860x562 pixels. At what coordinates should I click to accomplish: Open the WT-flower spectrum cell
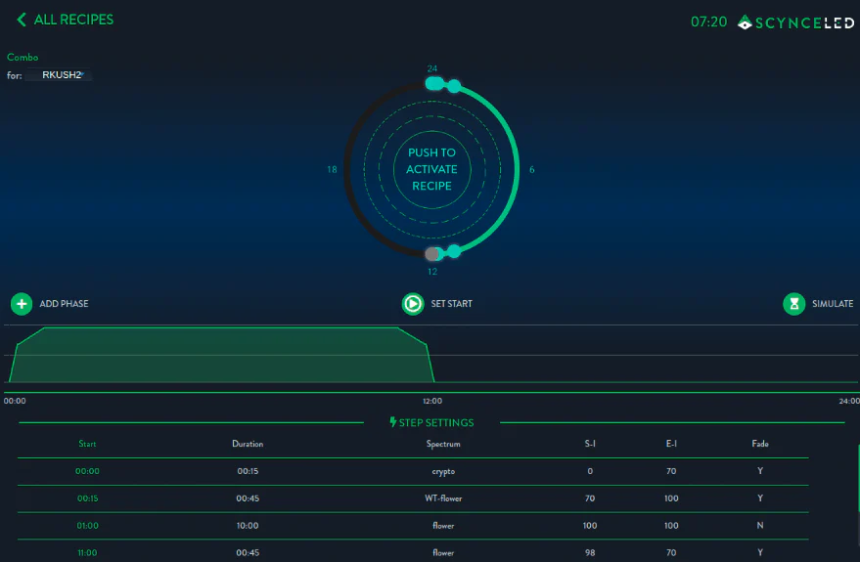[443, 498]
